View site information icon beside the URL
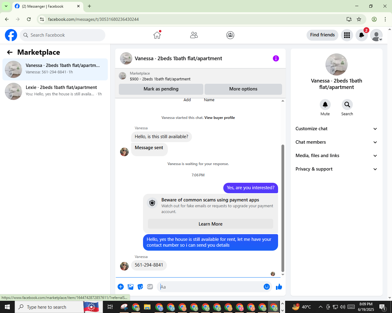 click(x=42, y=19)
